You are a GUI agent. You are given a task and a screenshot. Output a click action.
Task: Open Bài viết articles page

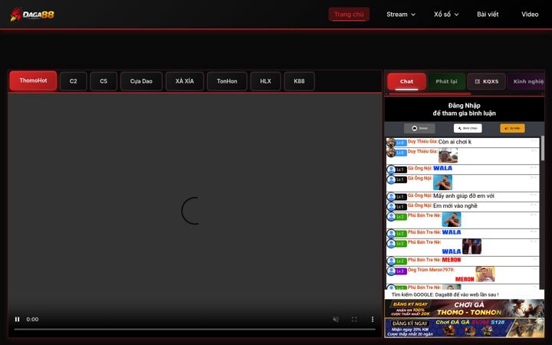click(488, 15)
